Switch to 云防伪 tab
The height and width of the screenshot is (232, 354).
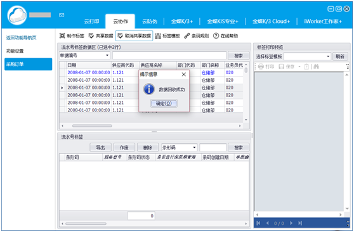coord(150,22)
